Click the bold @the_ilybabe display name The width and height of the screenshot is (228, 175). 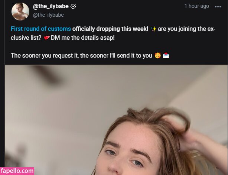[x=51, y=6]
